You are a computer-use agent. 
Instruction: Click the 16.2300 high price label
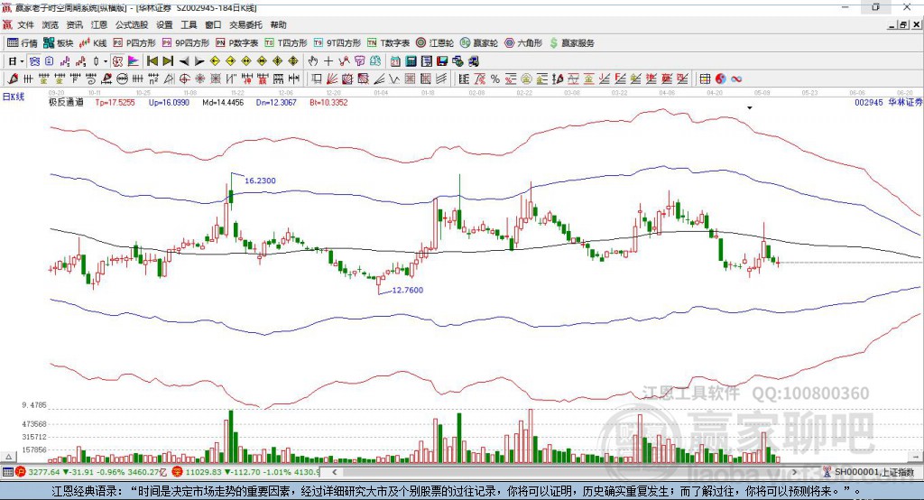260,181
